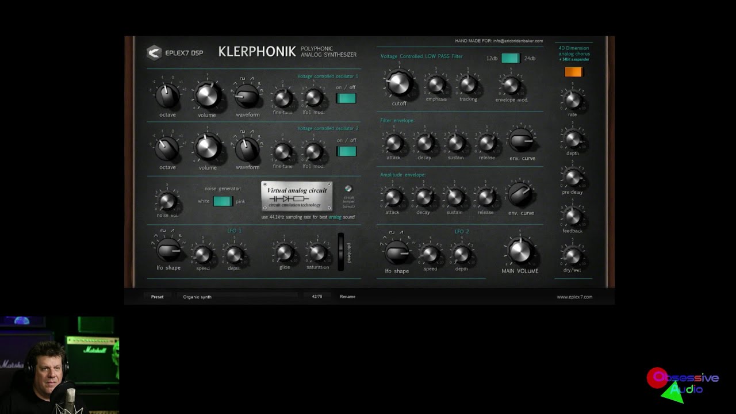Toggle the 12db/24db filter switch

tap(510, 58)
